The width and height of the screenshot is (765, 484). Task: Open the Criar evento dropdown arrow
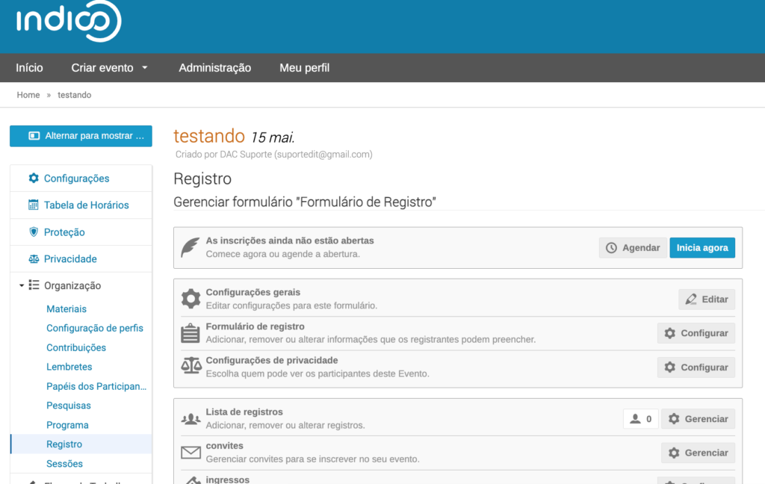(x=145, y=67)
